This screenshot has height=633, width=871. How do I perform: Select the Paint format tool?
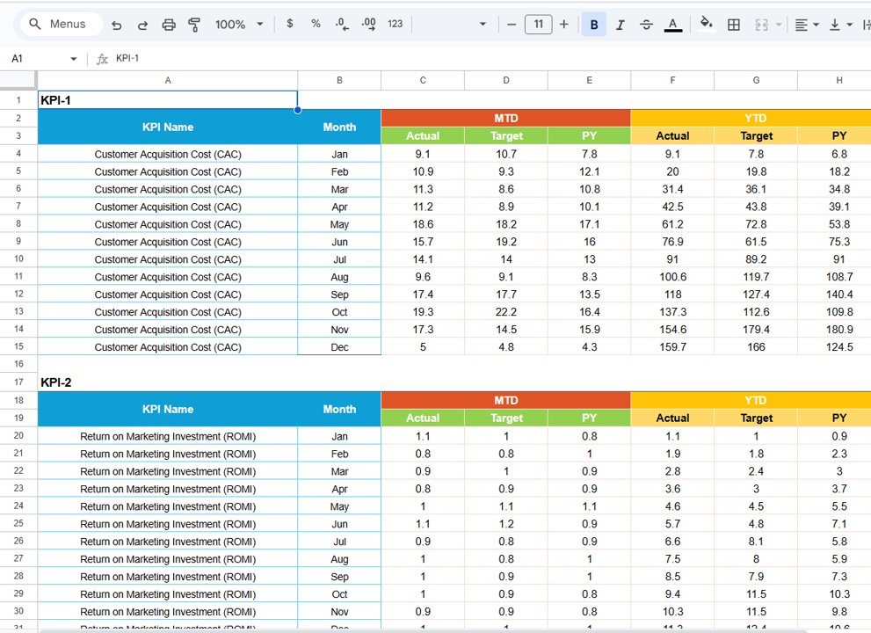click(194, 24)
